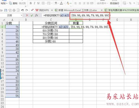
Task: Select column C header
Action: pos(51,20)
